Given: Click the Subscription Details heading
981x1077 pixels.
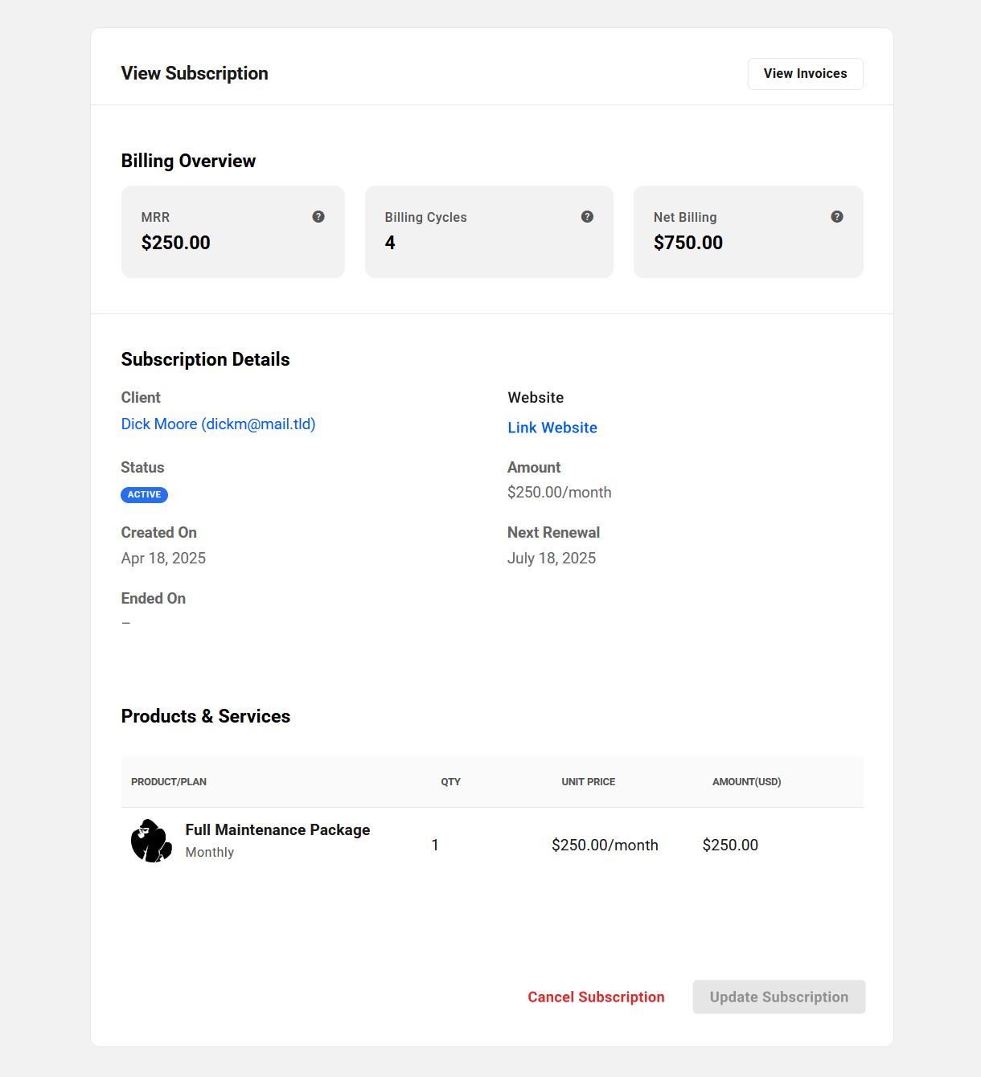Looking at the screenshot, I should pyautogui.click(x=205, y=360).
